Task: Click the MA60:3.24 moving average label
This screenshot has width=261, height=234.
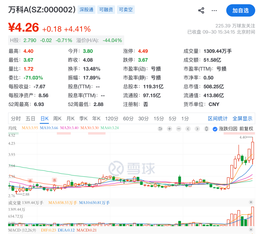Action: coord(110,128)
